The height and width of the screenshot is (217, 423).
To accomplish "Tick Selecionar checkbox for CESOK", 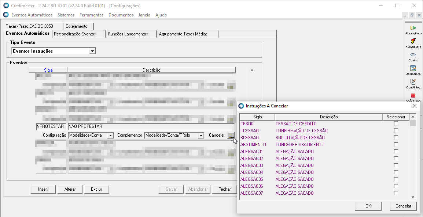I will pyautogui.click(x=396, y=124).
